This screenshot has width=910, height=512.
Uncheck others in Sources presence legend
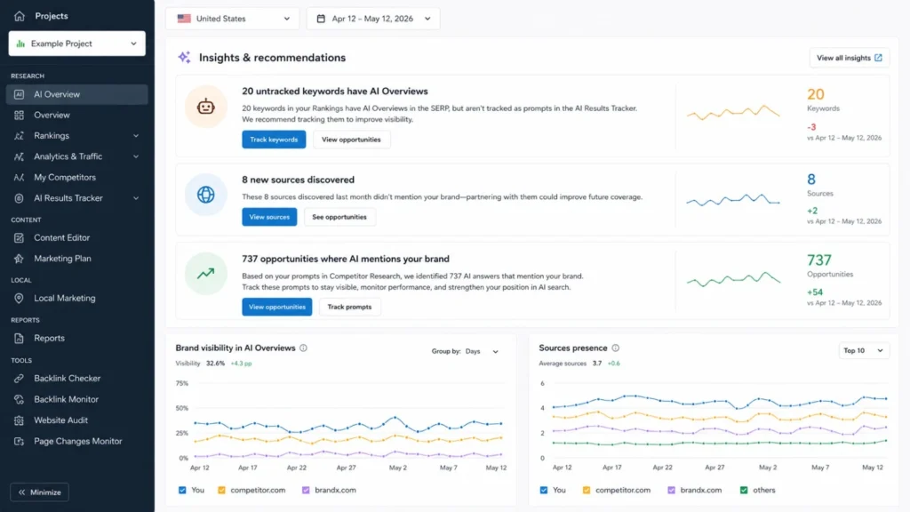click(744, 490)
